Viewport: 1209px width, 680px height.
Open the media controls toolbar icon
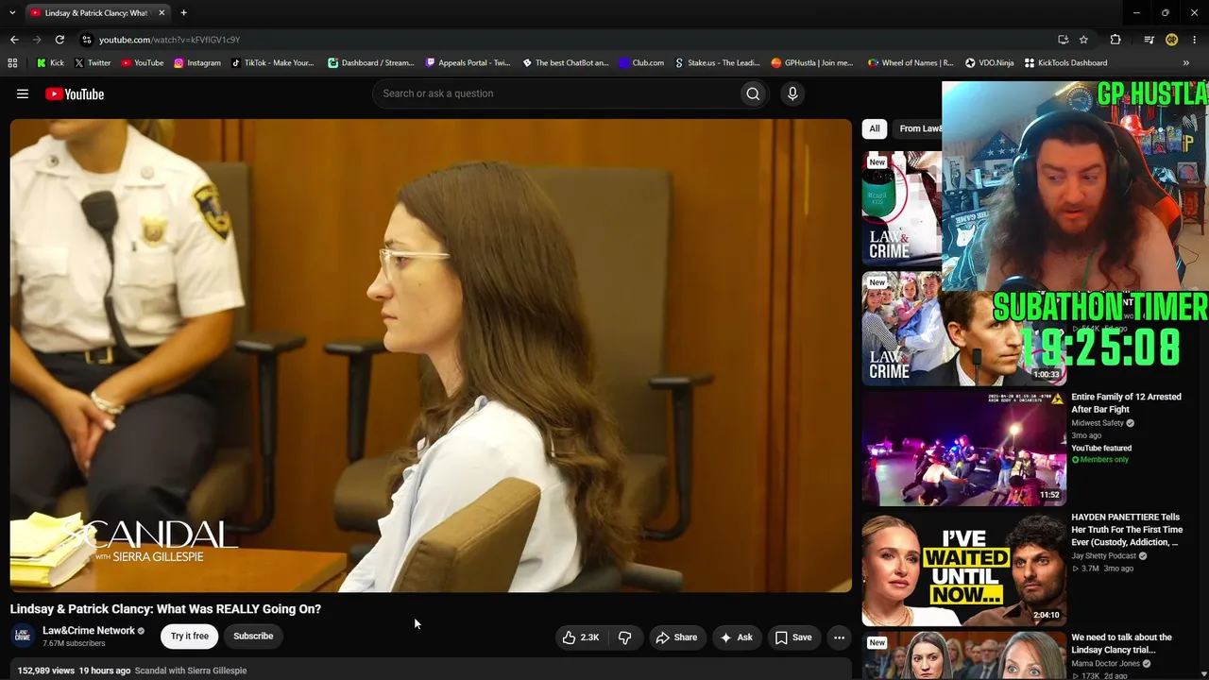coord(1149,40)
